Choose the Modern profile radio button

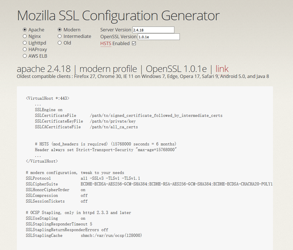click(60, 30)
